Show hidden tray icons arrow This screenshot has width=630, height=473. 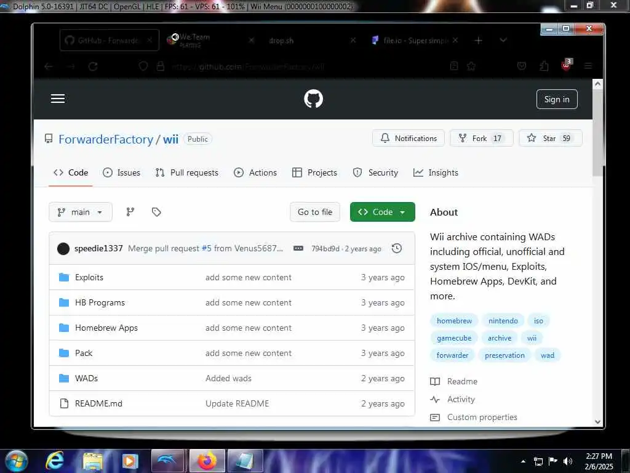pos(523,461)
